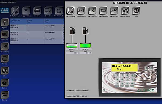Click the Couper com. icon

81,11
